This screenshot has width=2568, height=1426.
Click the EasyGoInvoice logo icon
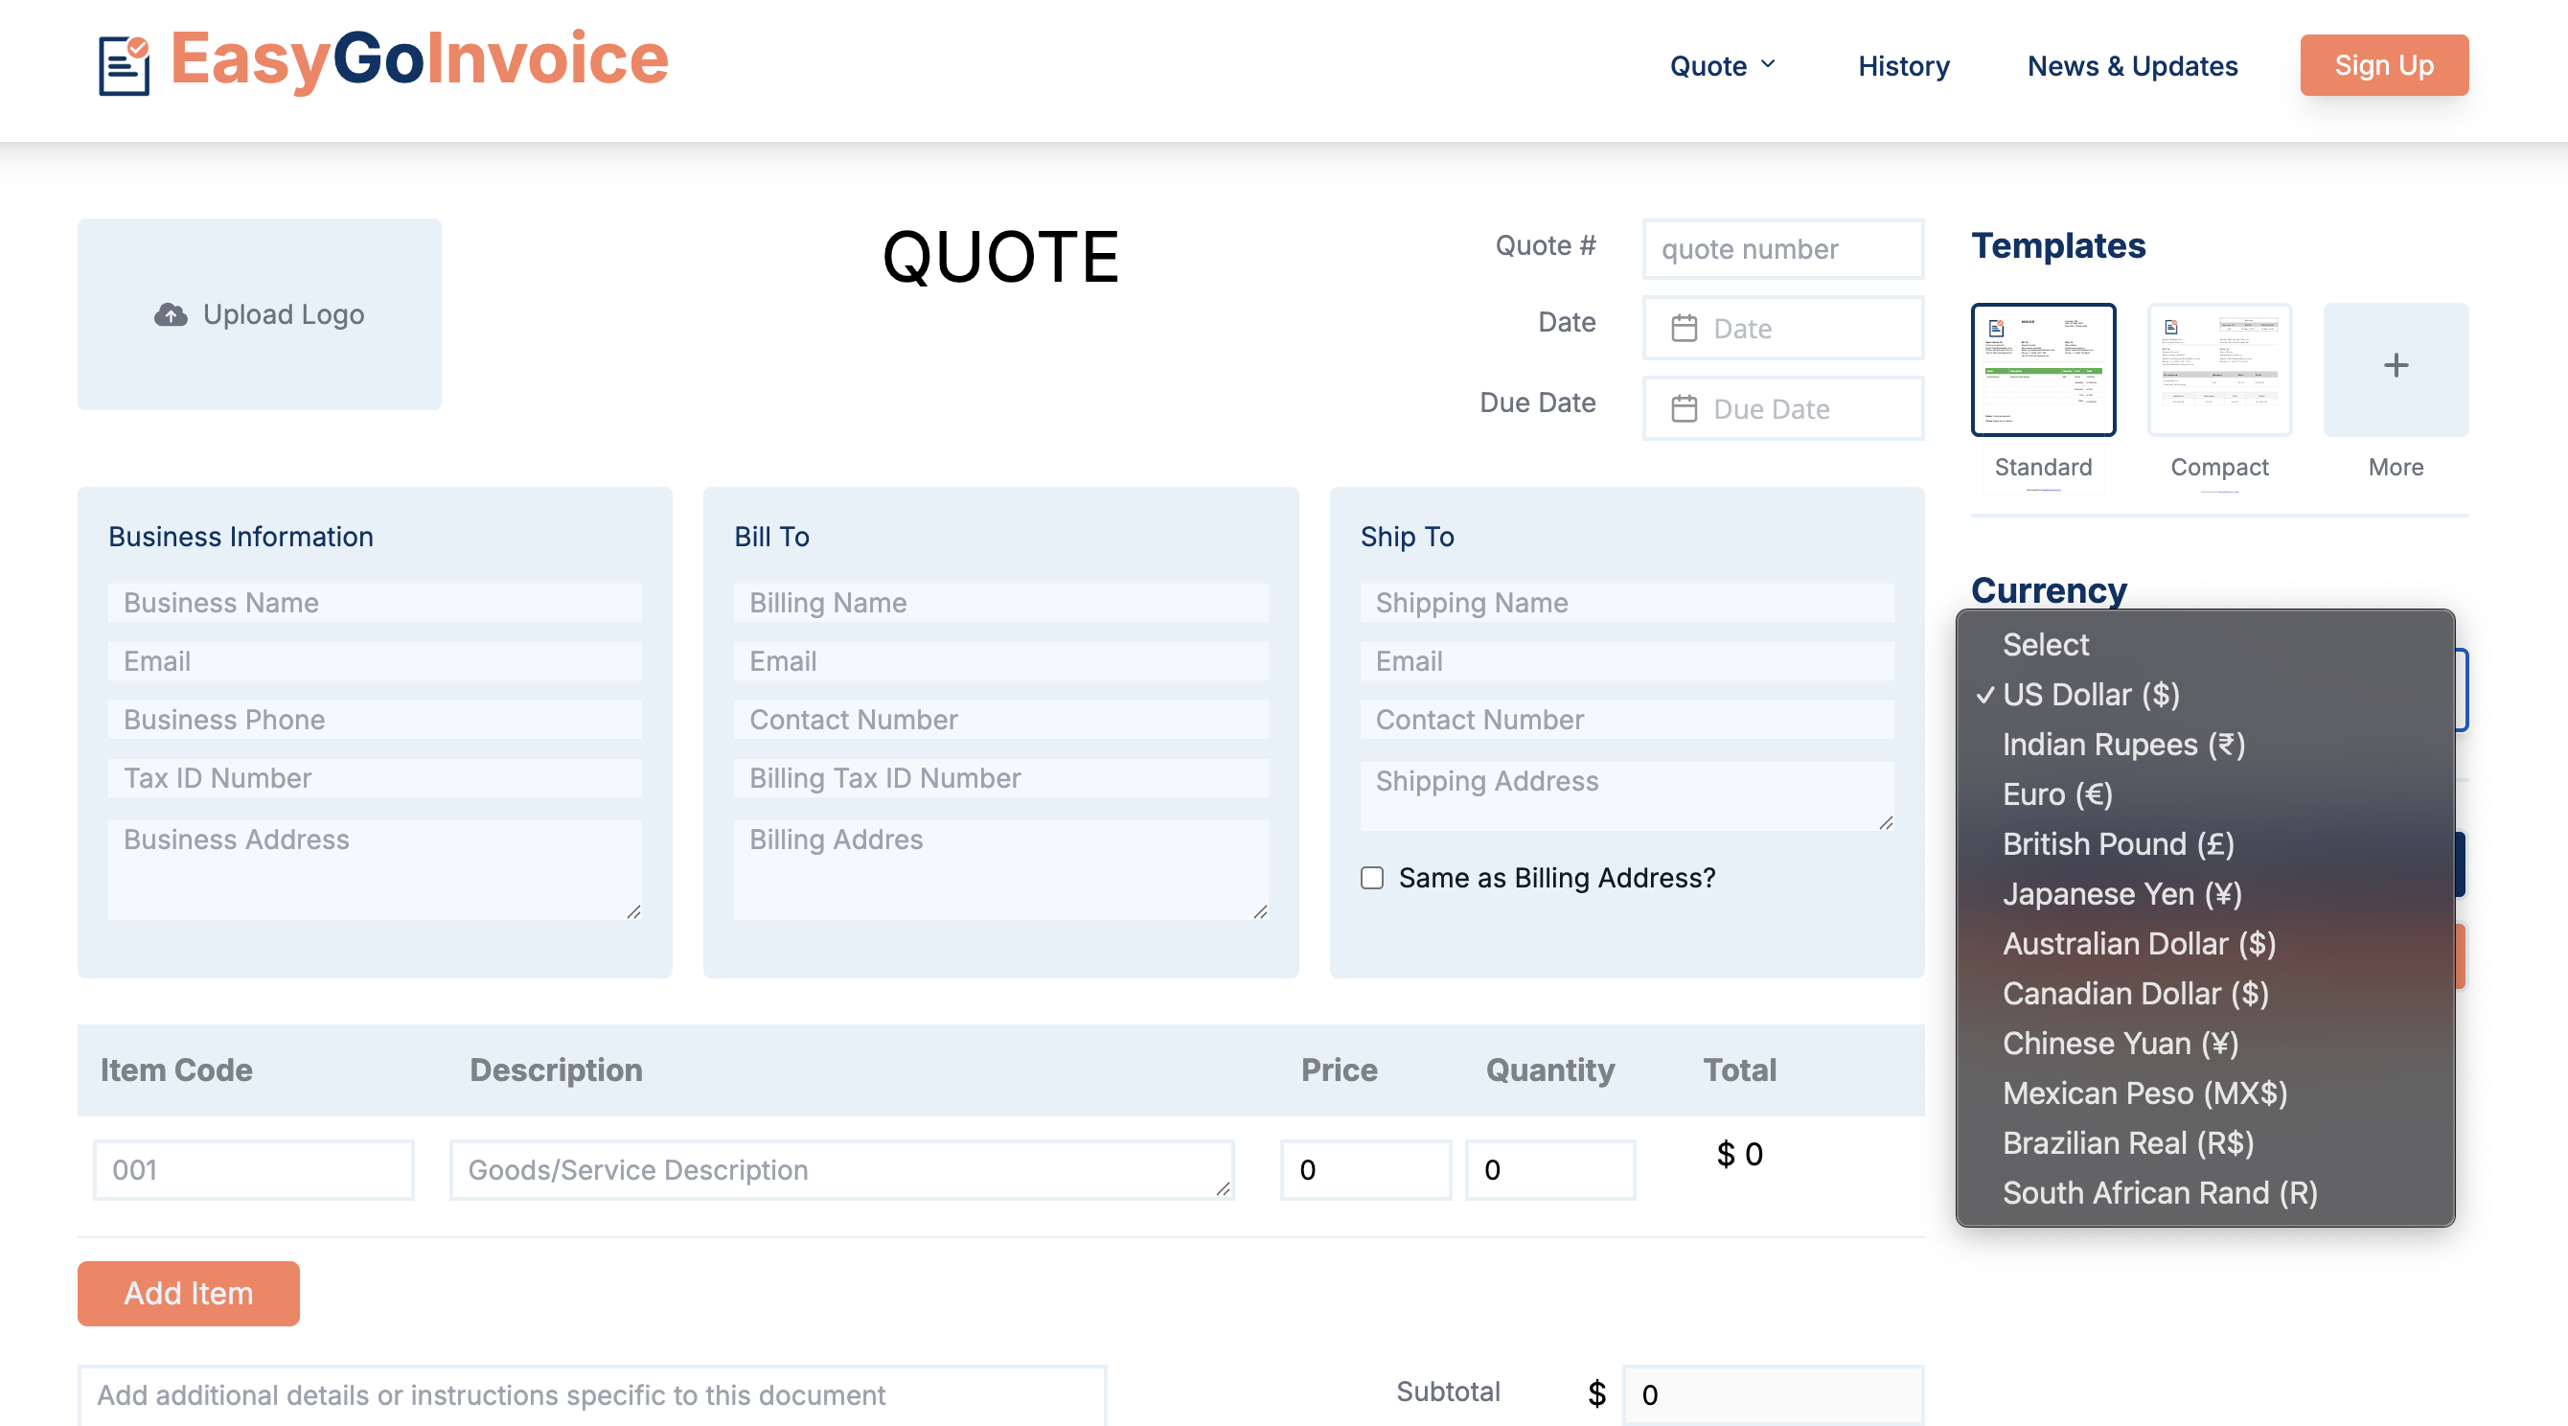point(124,65)
